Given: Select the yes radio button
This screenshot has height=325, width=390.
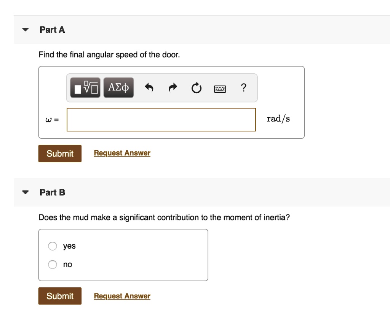Looking at the screenshot, I should tap(52, 246).
